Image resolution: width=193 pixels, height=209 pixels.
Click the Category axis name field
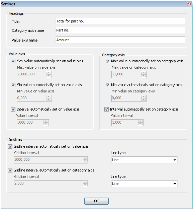pos(120,30)
